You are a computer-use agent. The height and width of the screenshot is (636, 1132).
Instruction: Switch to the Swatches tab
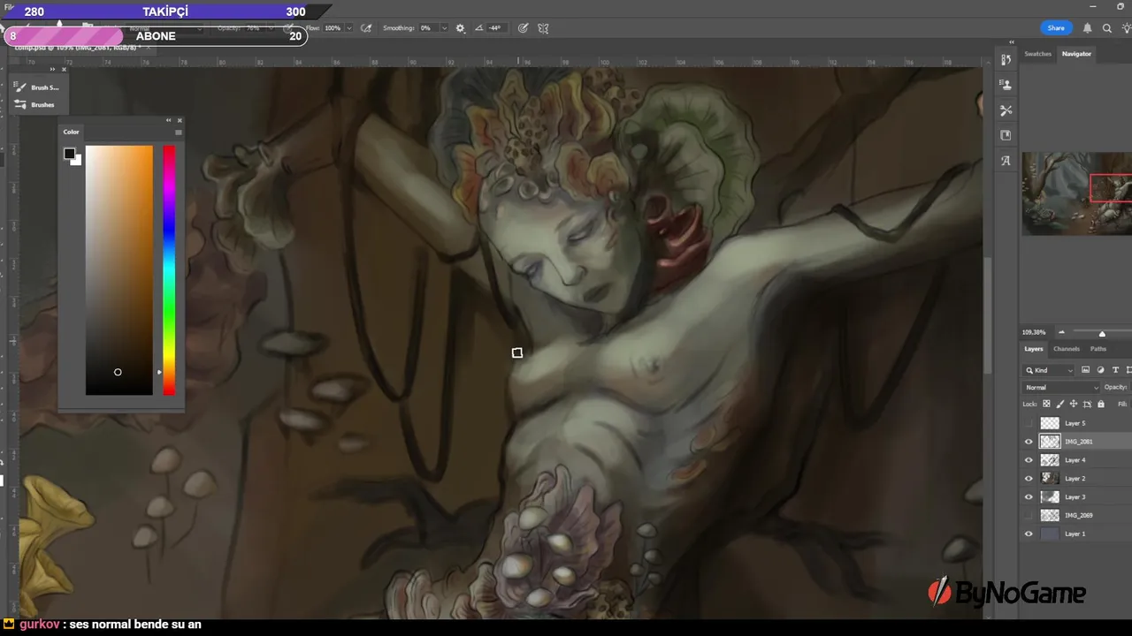tap(1038, 54)
